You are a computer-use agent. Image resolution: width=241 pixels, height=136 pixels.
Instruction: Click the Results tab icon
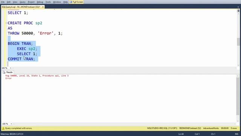point(4,72)
